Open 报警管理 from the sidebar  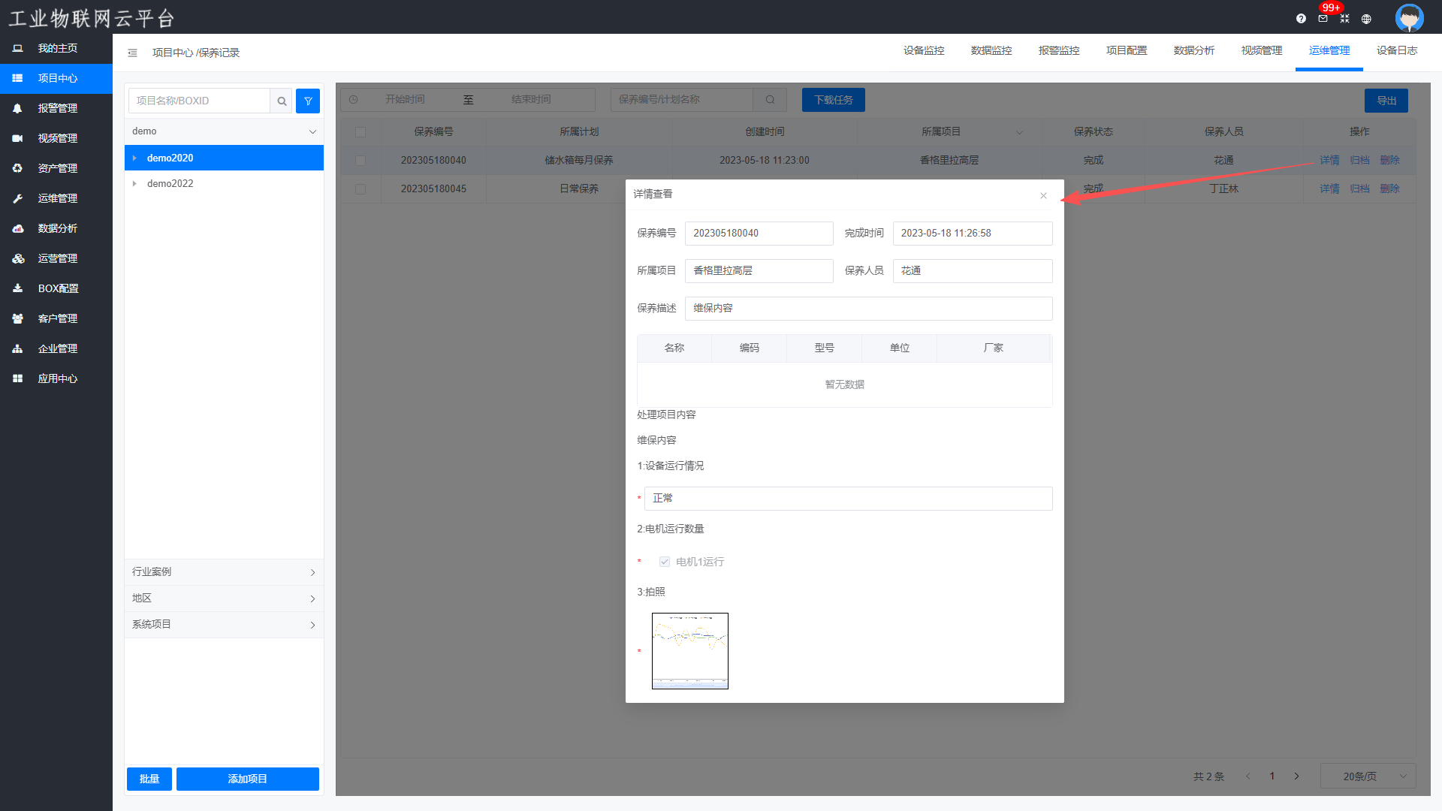[57, 108]
